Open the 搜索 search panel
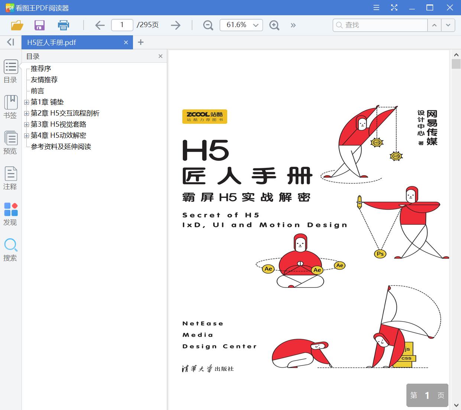The image size is (461, 410). point(10,250)
